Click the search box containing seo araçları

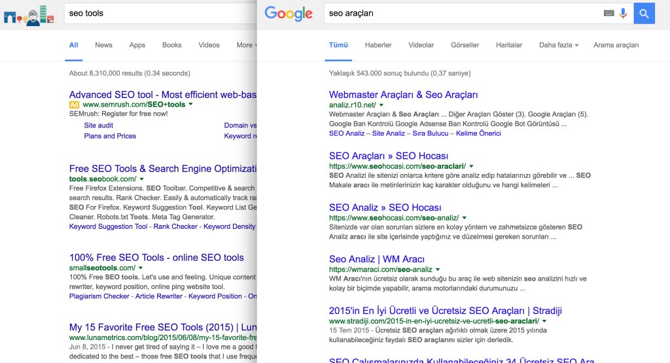458,13
